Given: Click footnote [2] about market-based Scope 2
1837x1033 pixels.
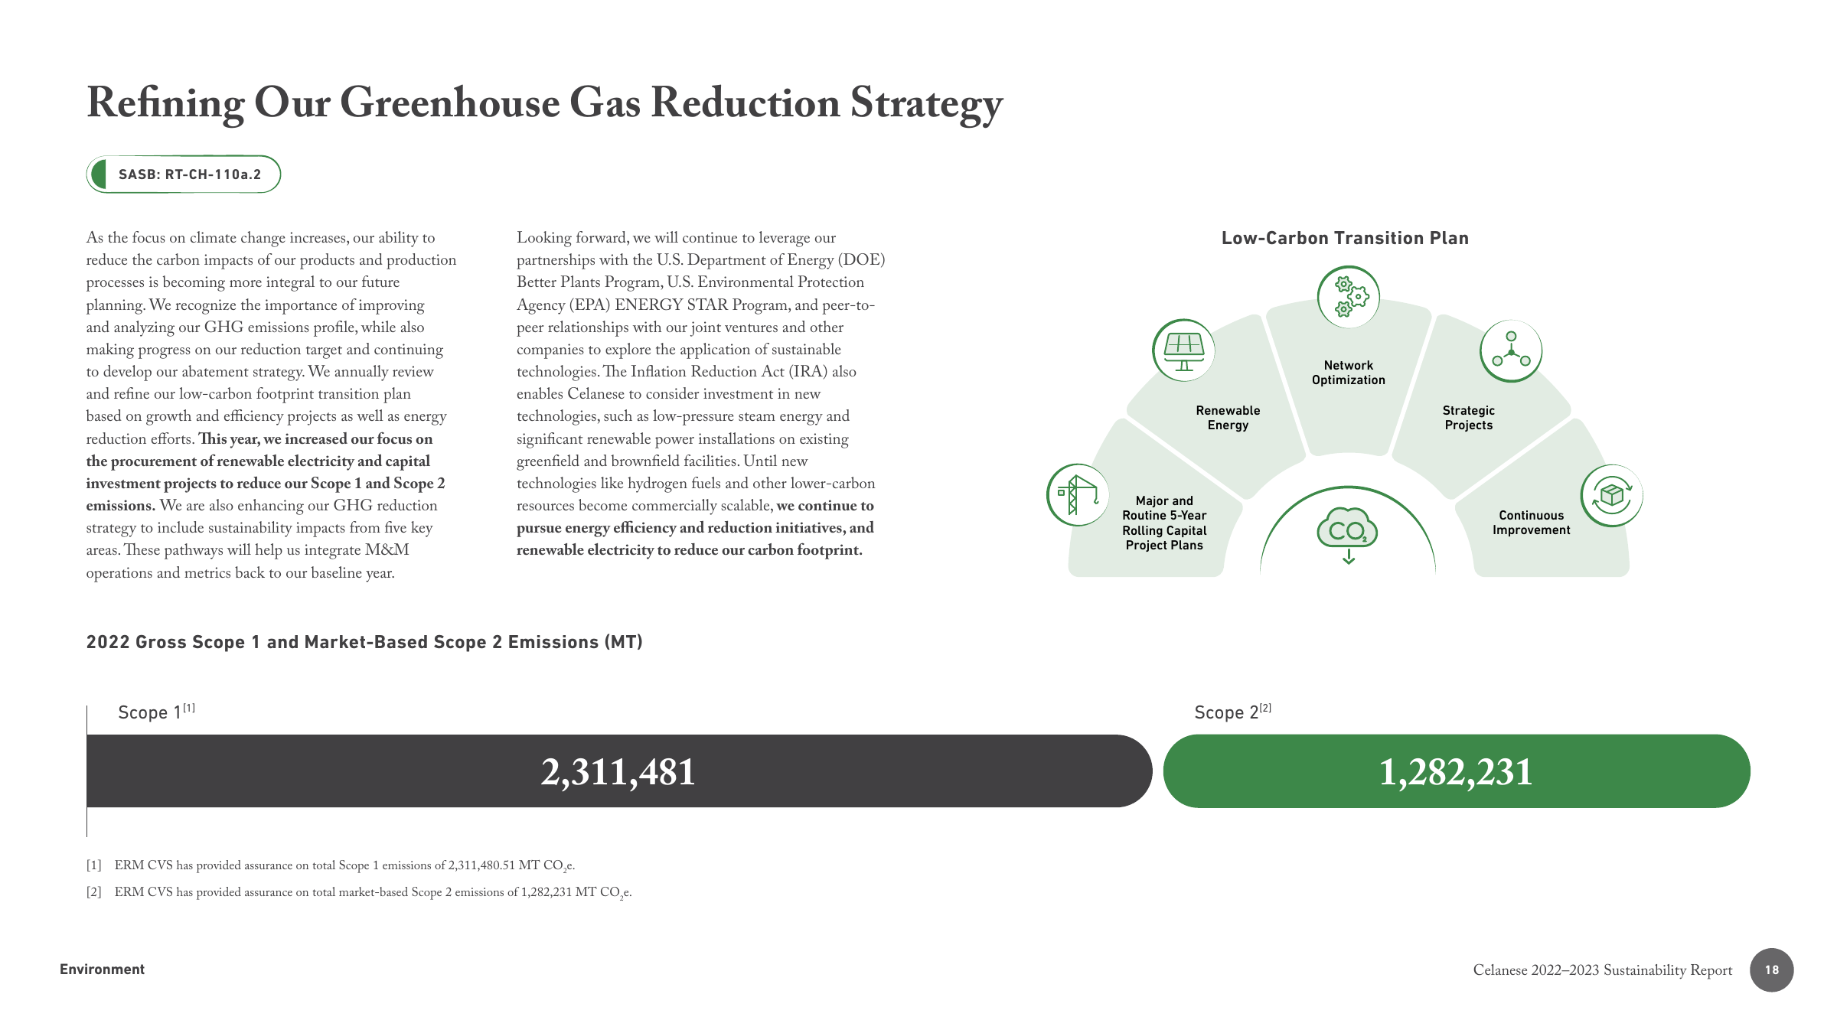Looking at the screenshot, I should [x=359, y=892].
